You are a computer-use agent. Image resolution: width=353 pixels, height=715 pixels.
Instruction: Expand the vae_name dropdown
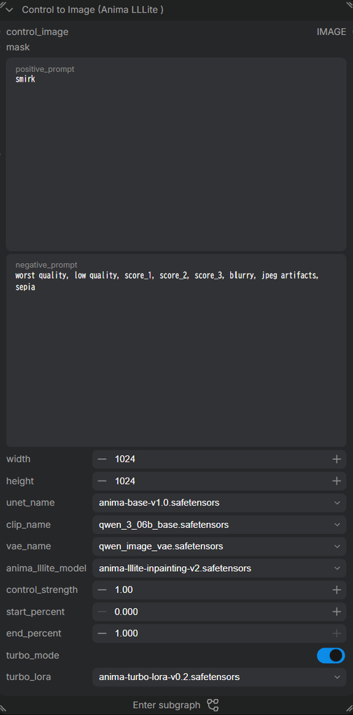coord(219,546)
